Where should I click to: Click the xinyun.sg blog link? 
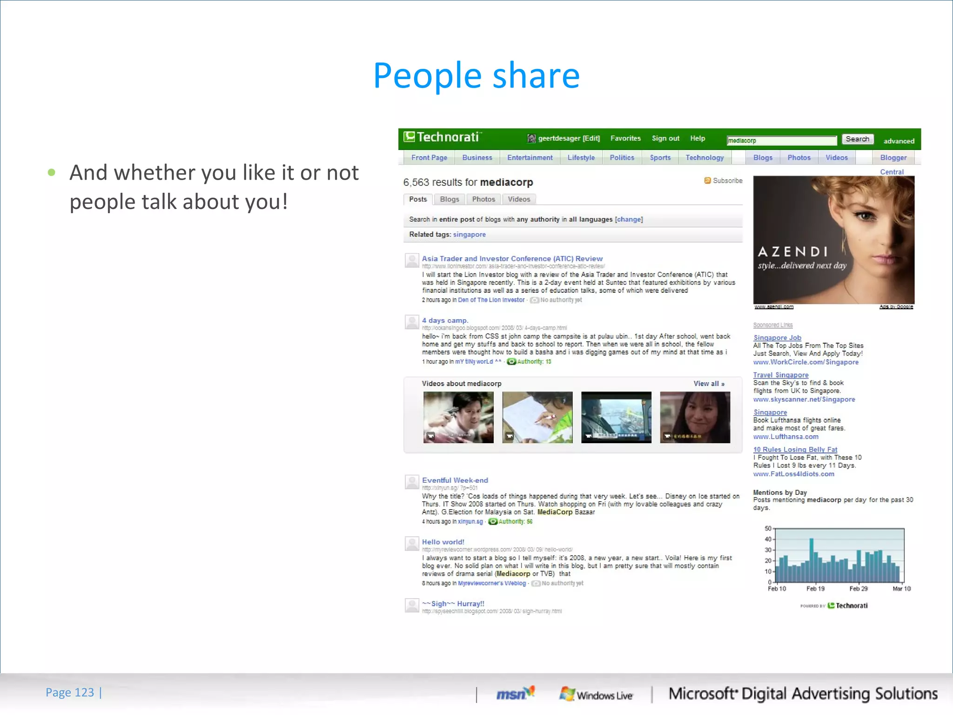pos(470,521)
